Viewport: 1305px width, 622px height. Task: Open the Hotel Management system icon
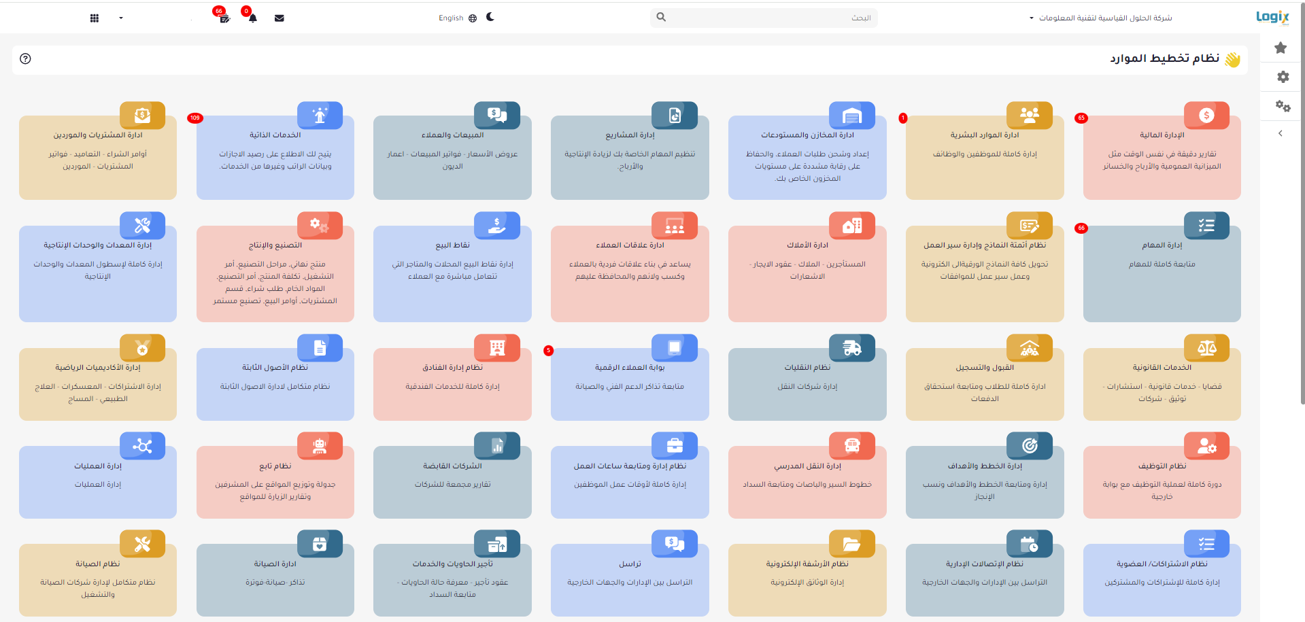pyautogui.click(x=496, y=348)
